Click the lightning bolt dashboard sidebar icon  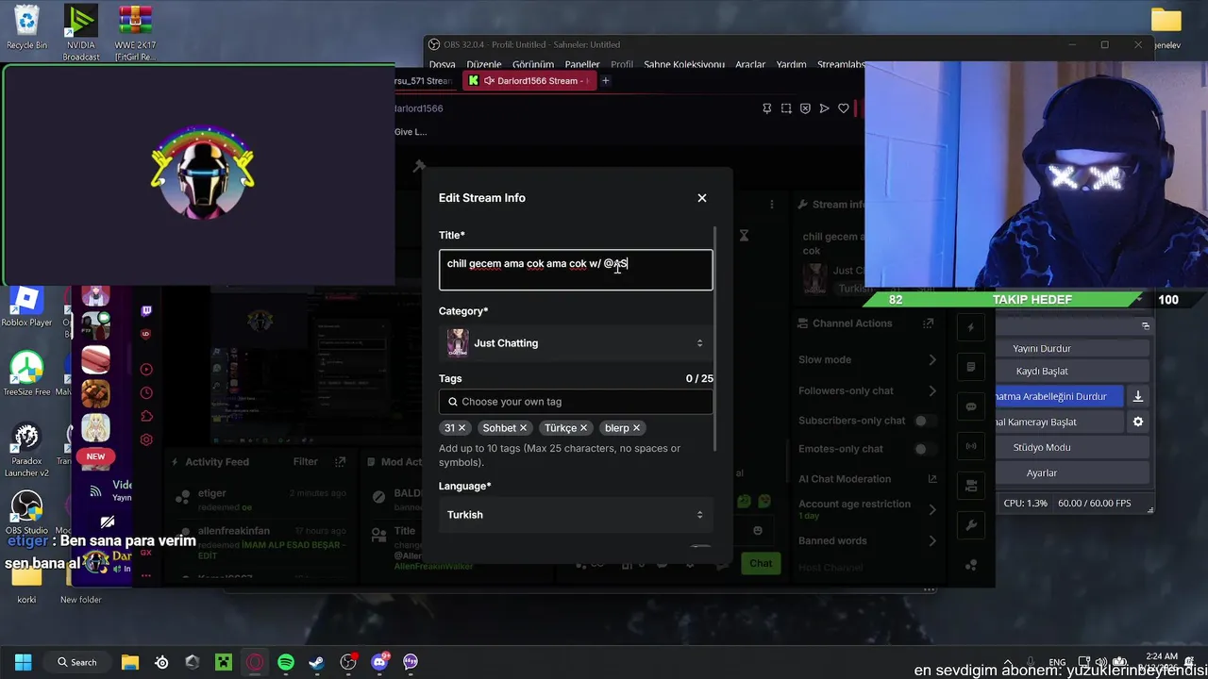971,327
